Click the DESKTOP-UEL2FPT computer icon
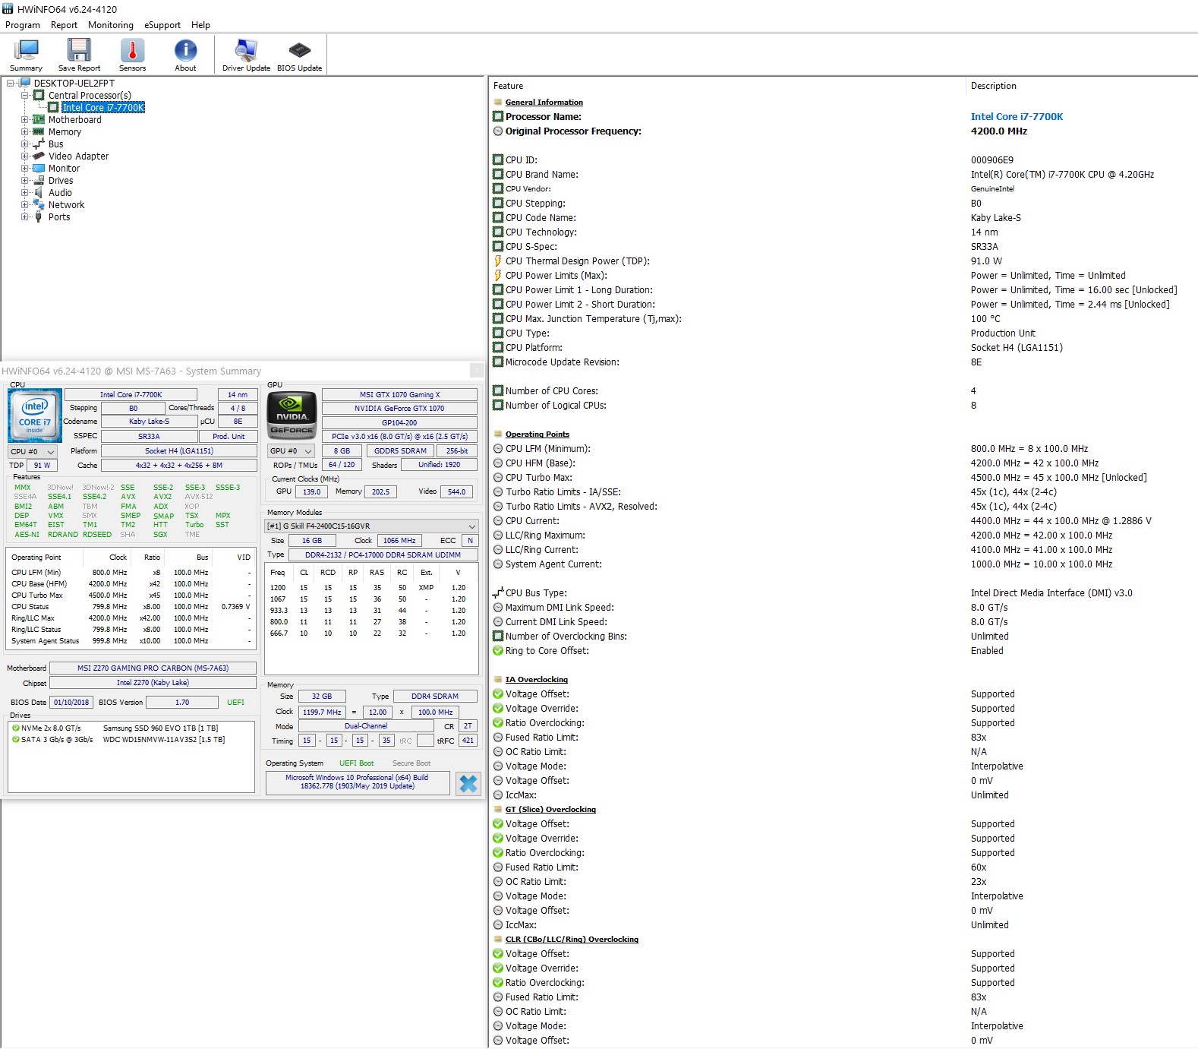This screenshot has height=1049, width=1198. 24,83
